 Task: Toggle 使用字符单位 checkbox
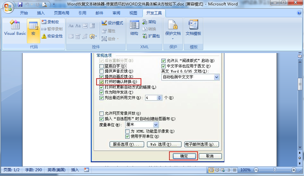(x=127, y=136)
